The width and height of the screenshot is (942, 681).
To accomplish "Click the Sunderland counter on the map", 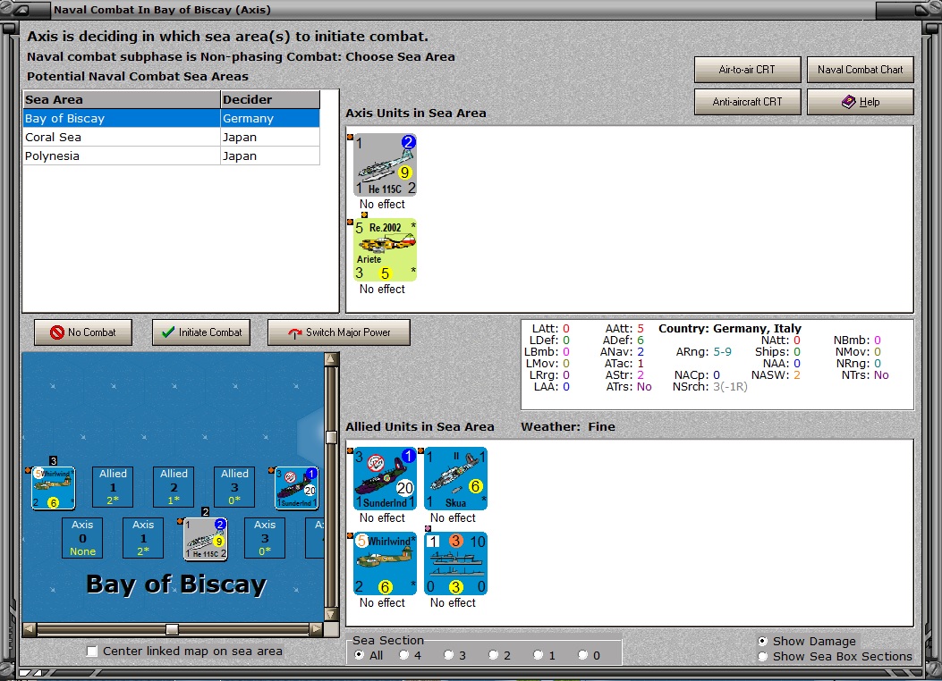I will (296, 488).
